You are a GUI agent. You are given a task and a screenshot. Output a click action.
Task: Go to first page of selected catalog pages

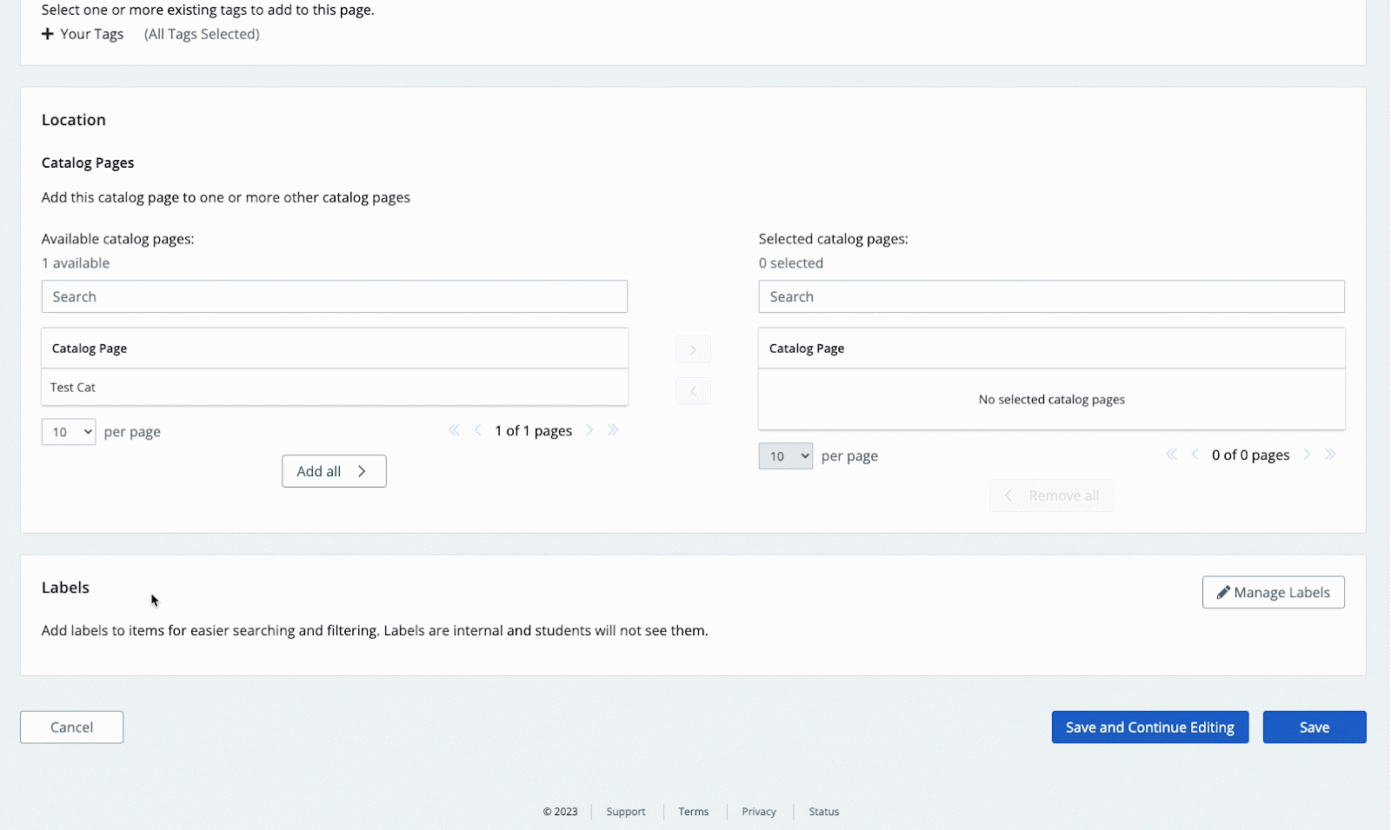pos(1171,455)
